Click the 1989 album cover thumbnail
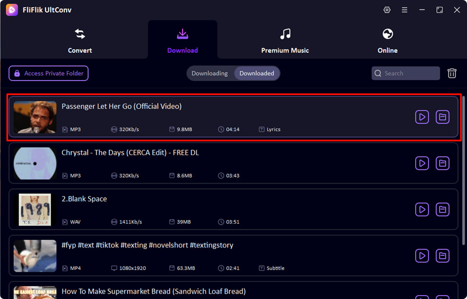Image resolution: width=467 pixels, height=299 pixels. pyautogui.click(x=35, y=209)
